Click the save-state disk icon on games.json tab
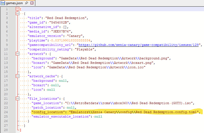 click(x=3, y=3)
